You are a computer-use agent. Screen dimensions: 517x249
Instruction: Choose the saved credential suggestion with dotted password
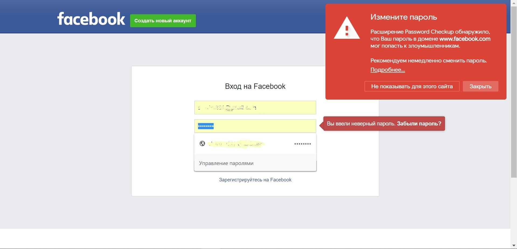(255, 144)
